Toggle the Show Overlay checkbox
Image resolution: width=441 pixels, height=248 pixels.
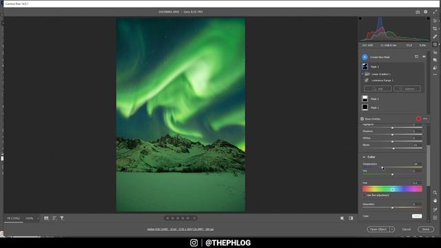(362, 119)
